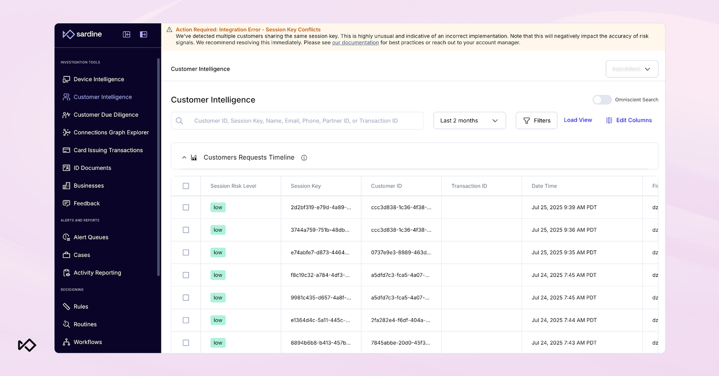Collapse the Customers Requests Timeline chevron
719x376 pixels.
coord(184,157)
